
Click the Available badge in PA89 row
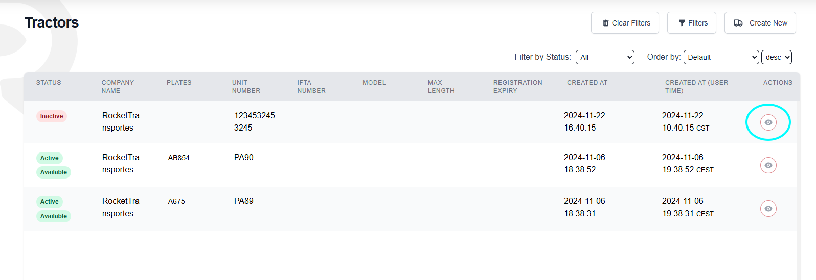(54, 216)
